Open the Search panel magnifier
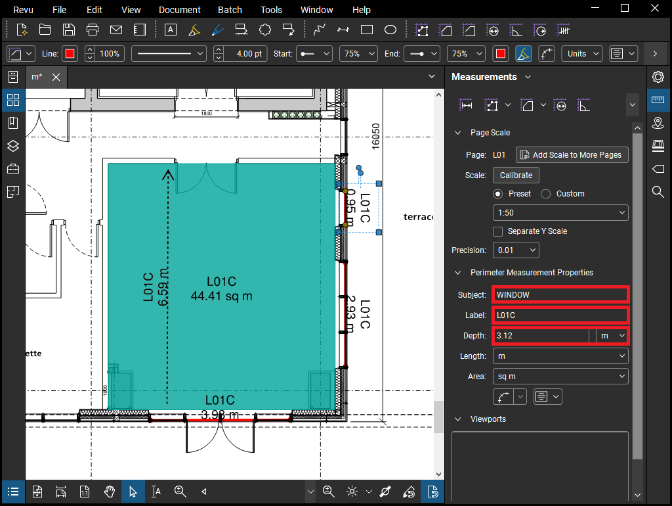 point(658,191)
